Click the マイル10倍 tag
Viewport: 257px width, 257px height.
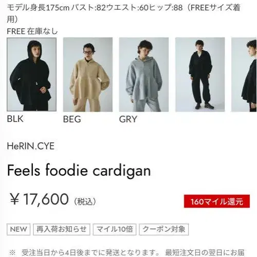(115, 229)
